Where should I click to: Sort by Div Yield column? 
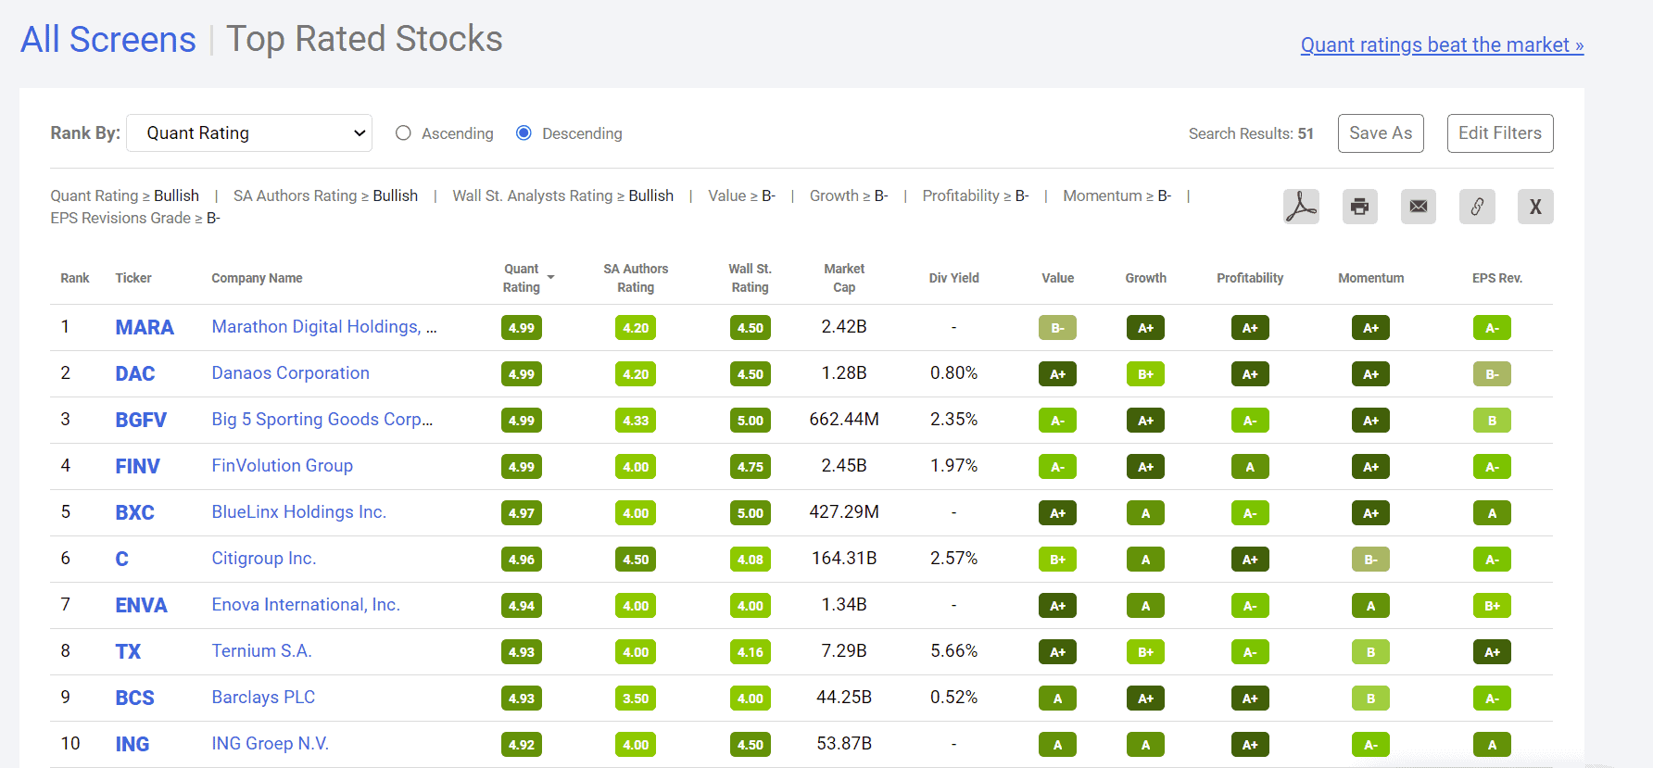point(953,278)
